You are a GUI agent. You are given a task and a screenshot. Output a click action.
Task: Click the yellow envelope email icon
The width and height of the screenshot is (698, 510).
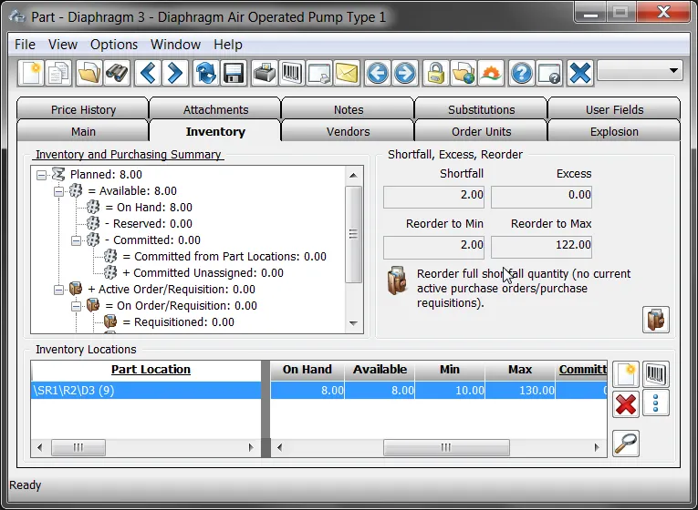coord(347,73)
